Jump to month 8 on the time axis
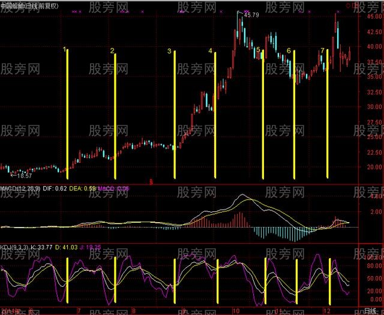Screen dimensions: 384x315 (x=133, y=311)
